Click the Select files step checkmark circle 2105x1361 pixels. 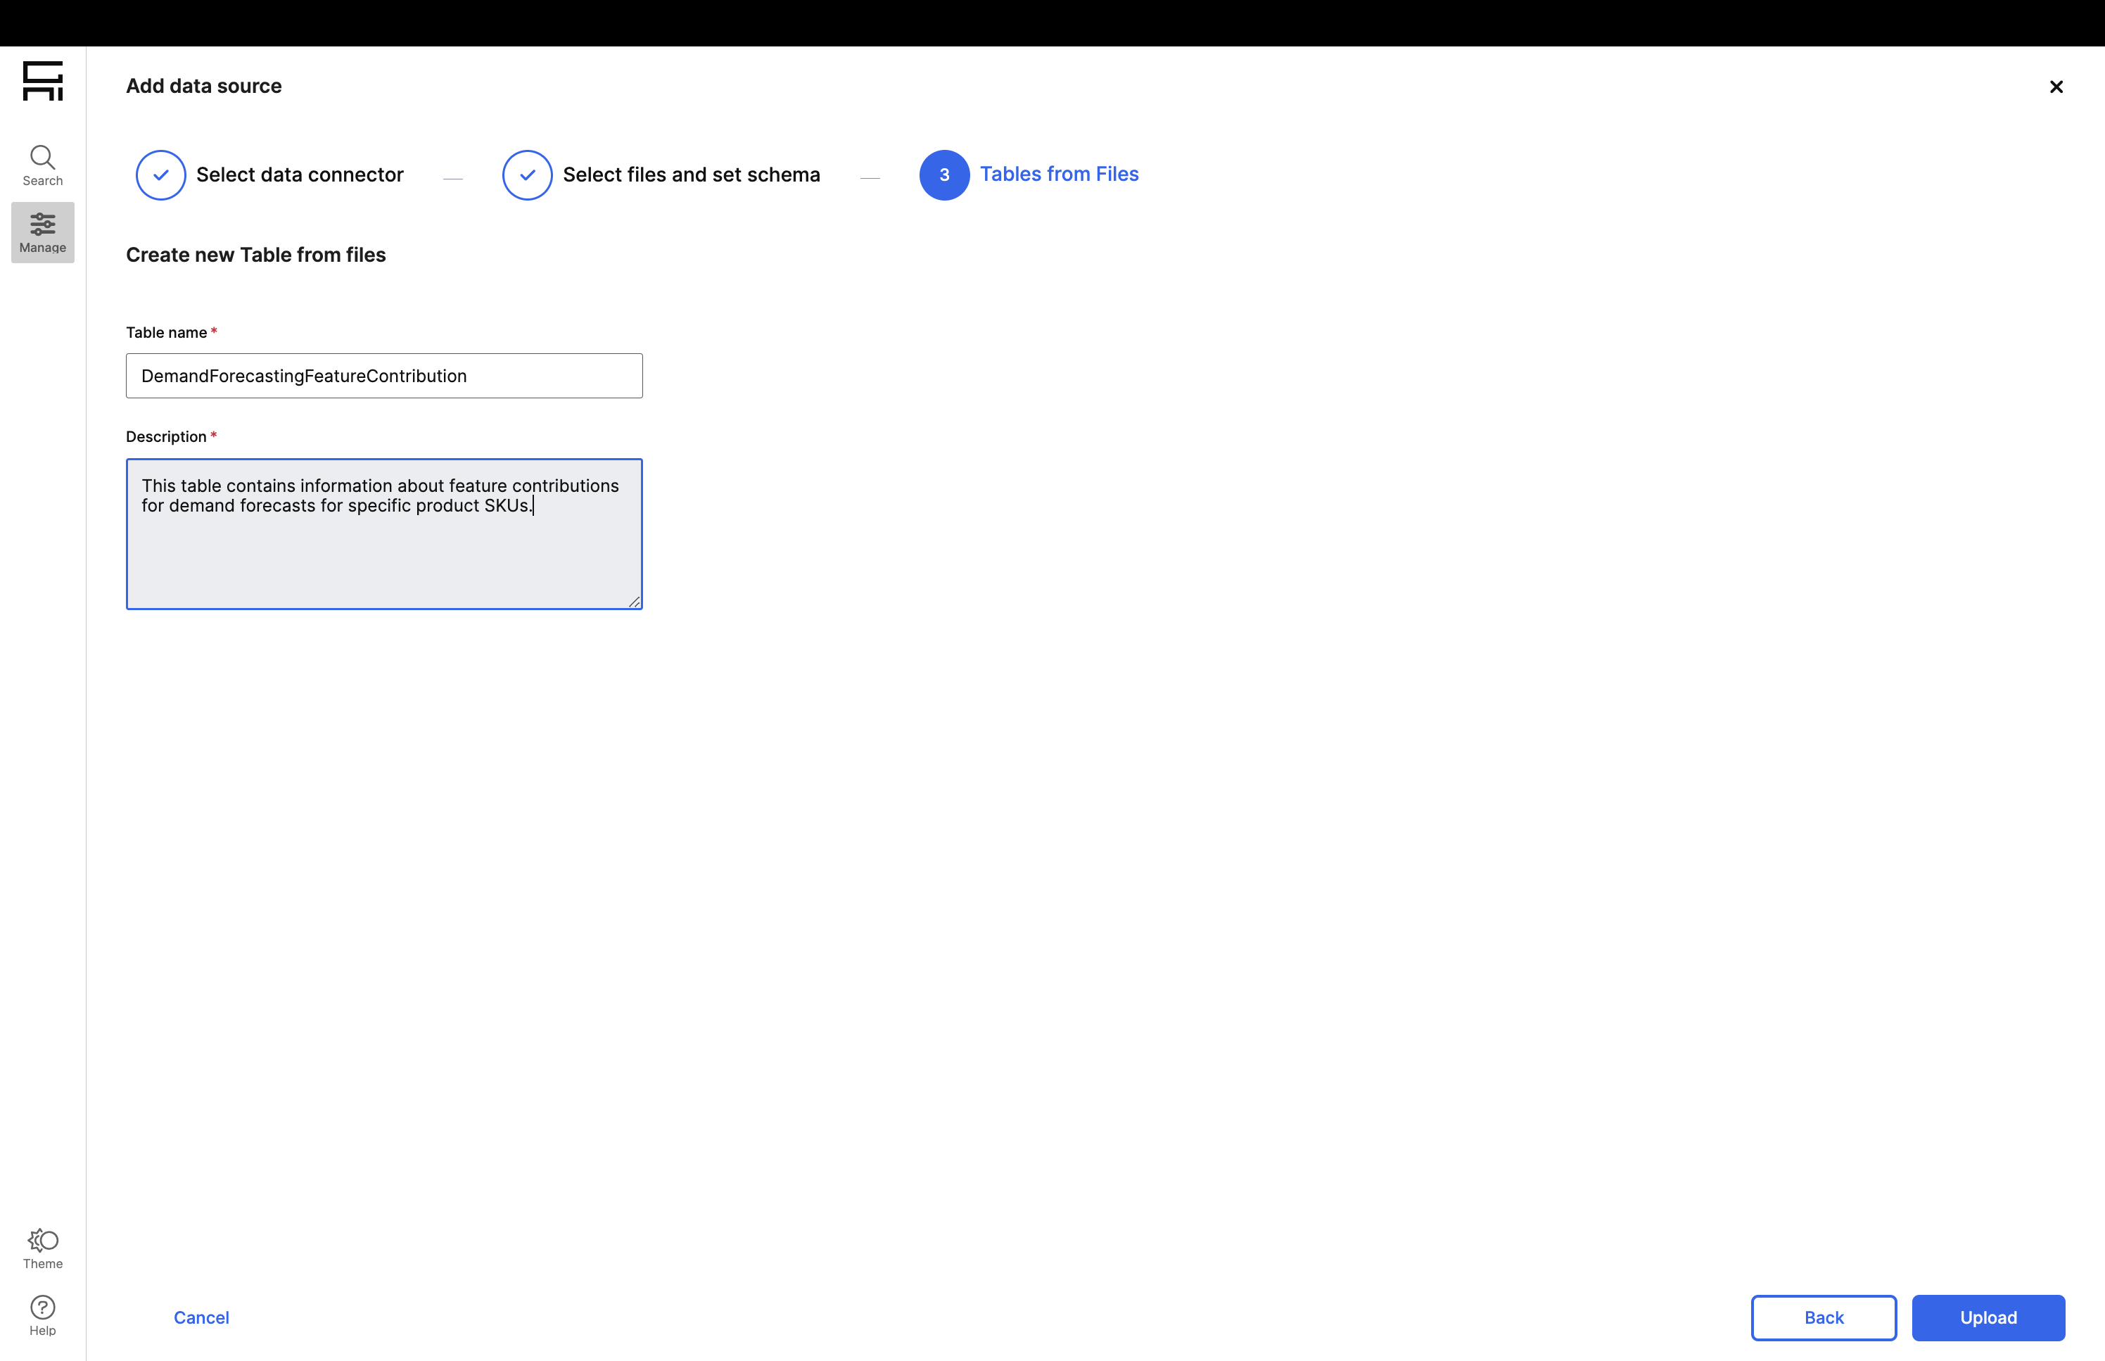[528, 175]
